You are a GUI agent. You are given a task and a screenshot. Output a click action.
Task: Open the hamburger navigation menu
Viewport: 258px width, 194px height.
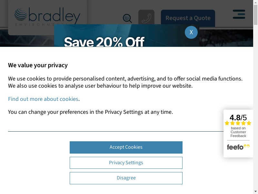pos(239,14)
